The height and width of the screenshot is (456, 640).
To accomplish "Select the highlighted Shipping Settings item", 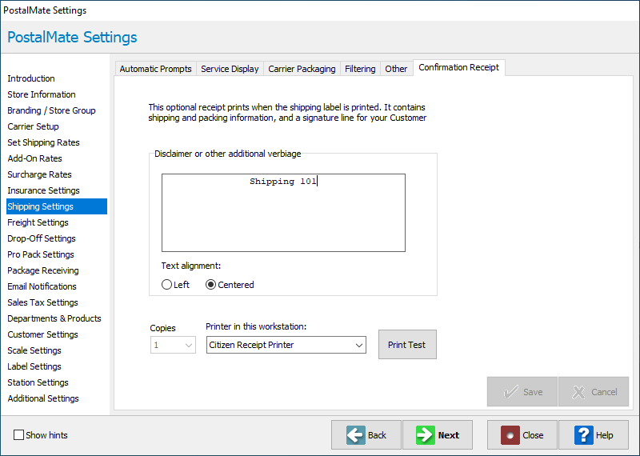I will (x=57, y=206).
